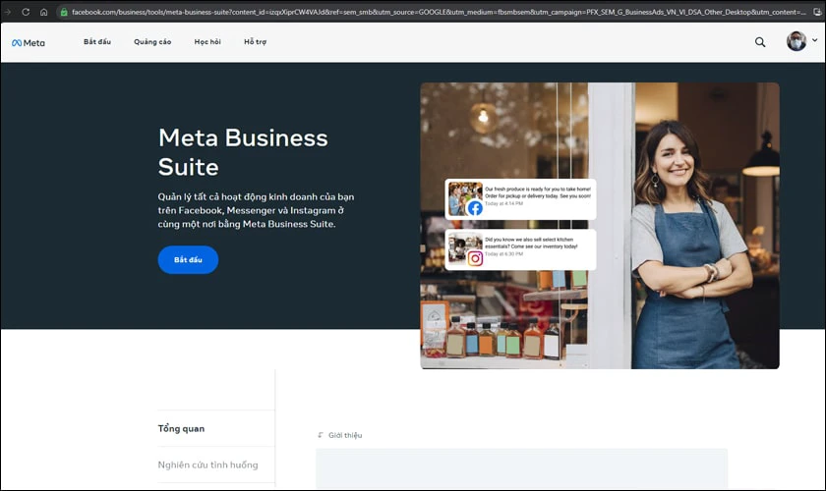The width and height of the screenshot is (826, 491).
Task: Click the address bar URL
Action: coord(439,12)
